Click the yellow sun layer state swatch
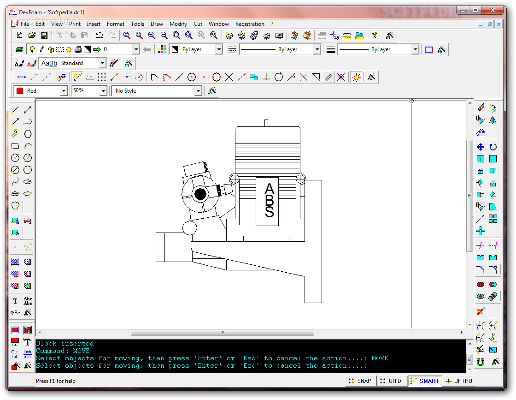 (69, 49)
